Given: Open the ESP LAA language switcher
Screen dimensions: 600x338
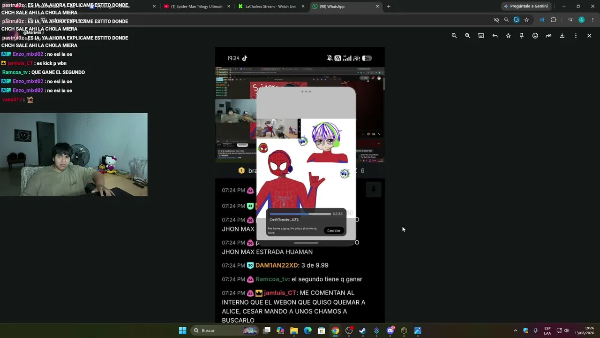Looking at the screenshot, I should (547, 330).
